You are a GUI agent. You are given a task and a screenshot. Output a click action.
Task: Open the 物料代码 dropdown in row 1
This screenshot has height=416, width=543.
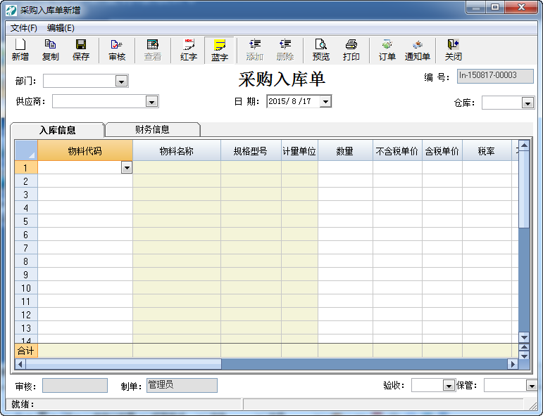pos(127,167)
